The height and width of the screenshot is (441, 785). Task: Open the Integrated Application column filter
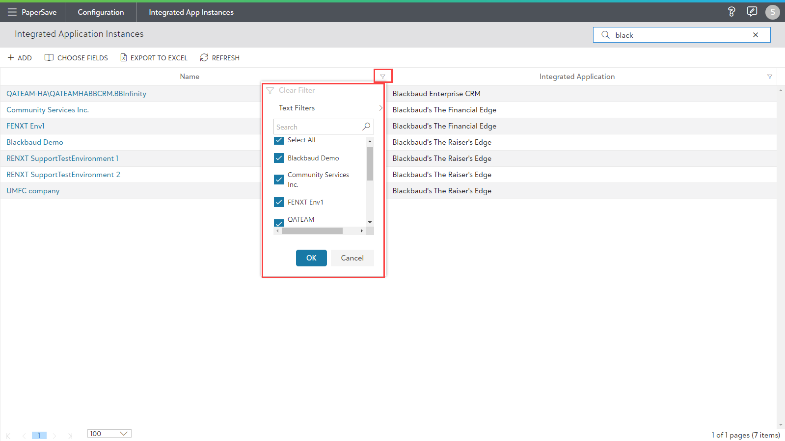(x=769, y=77)
